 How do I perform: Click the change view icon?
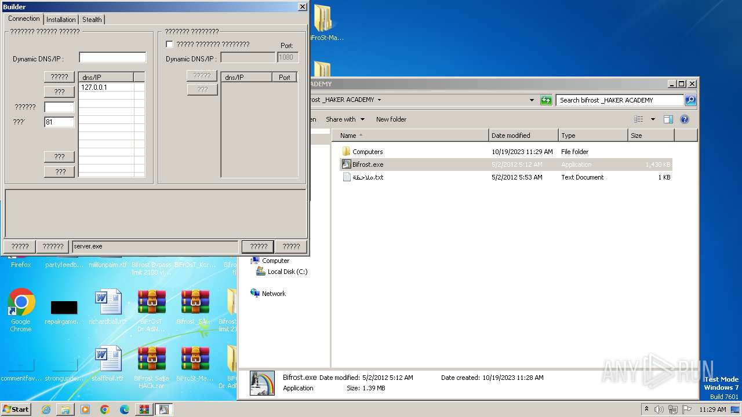(639, 119)
